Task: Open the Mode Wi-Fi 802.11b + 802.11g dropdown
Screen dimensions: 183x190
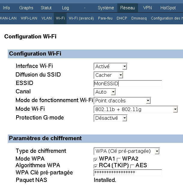Action: 136,109
